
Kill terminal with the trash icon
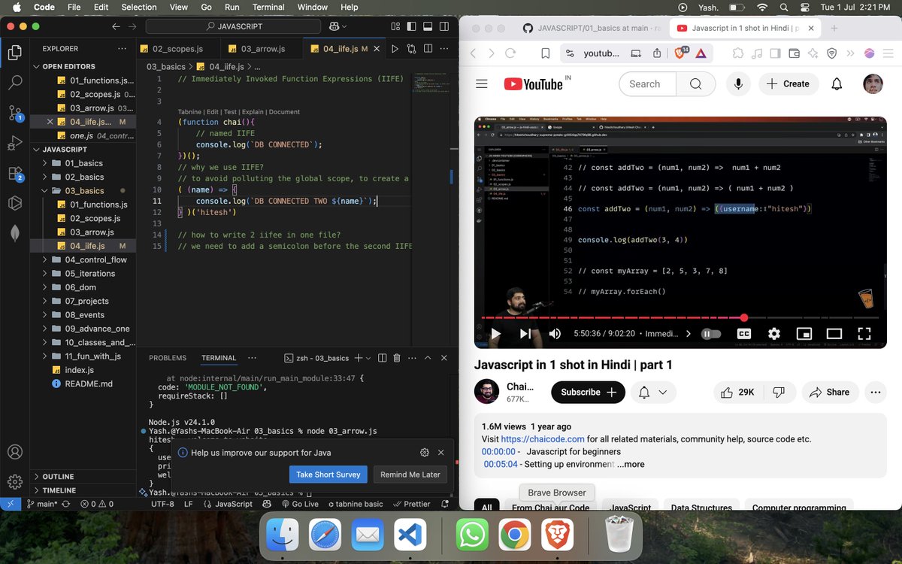397,358
